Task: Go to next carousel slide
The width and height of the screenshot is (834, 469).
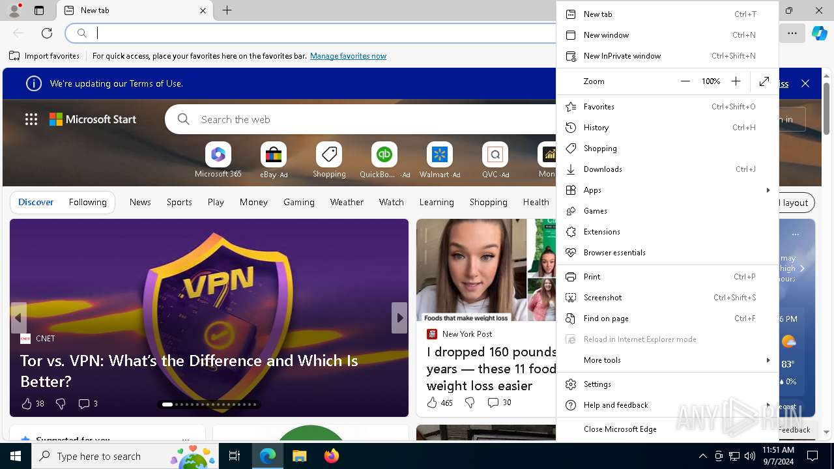Action: [399, 318]
